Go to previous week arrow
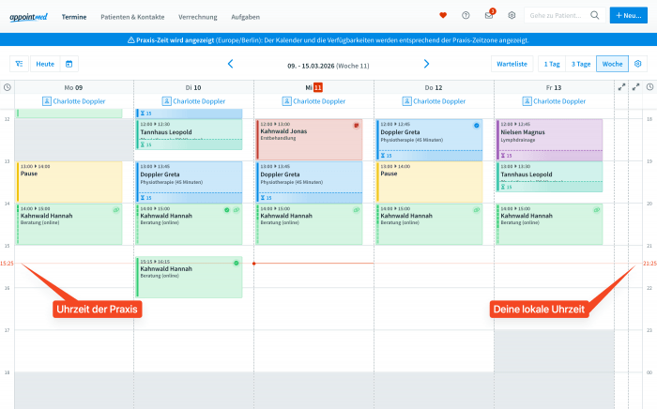Image resolution: width=657 pixels, height=409 pixels. [230, 64]
